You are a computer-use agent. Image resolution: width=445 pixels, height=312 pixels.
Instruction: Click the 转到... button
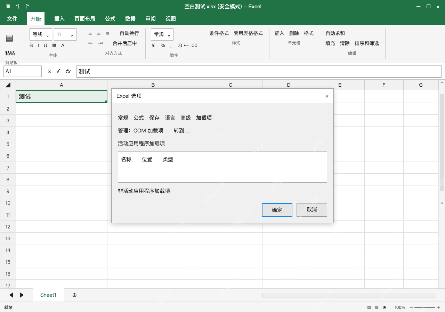coord(181,131)
